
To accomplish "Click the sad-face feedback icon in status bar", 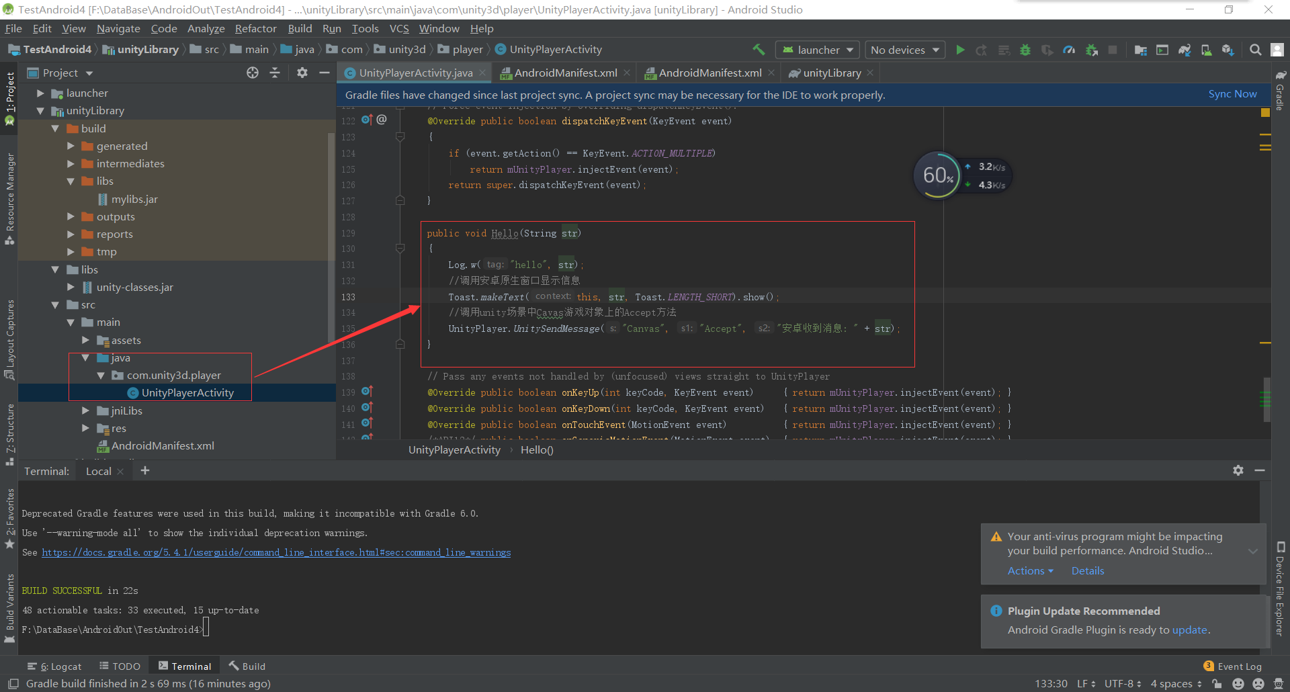I will click(1258, 683).
